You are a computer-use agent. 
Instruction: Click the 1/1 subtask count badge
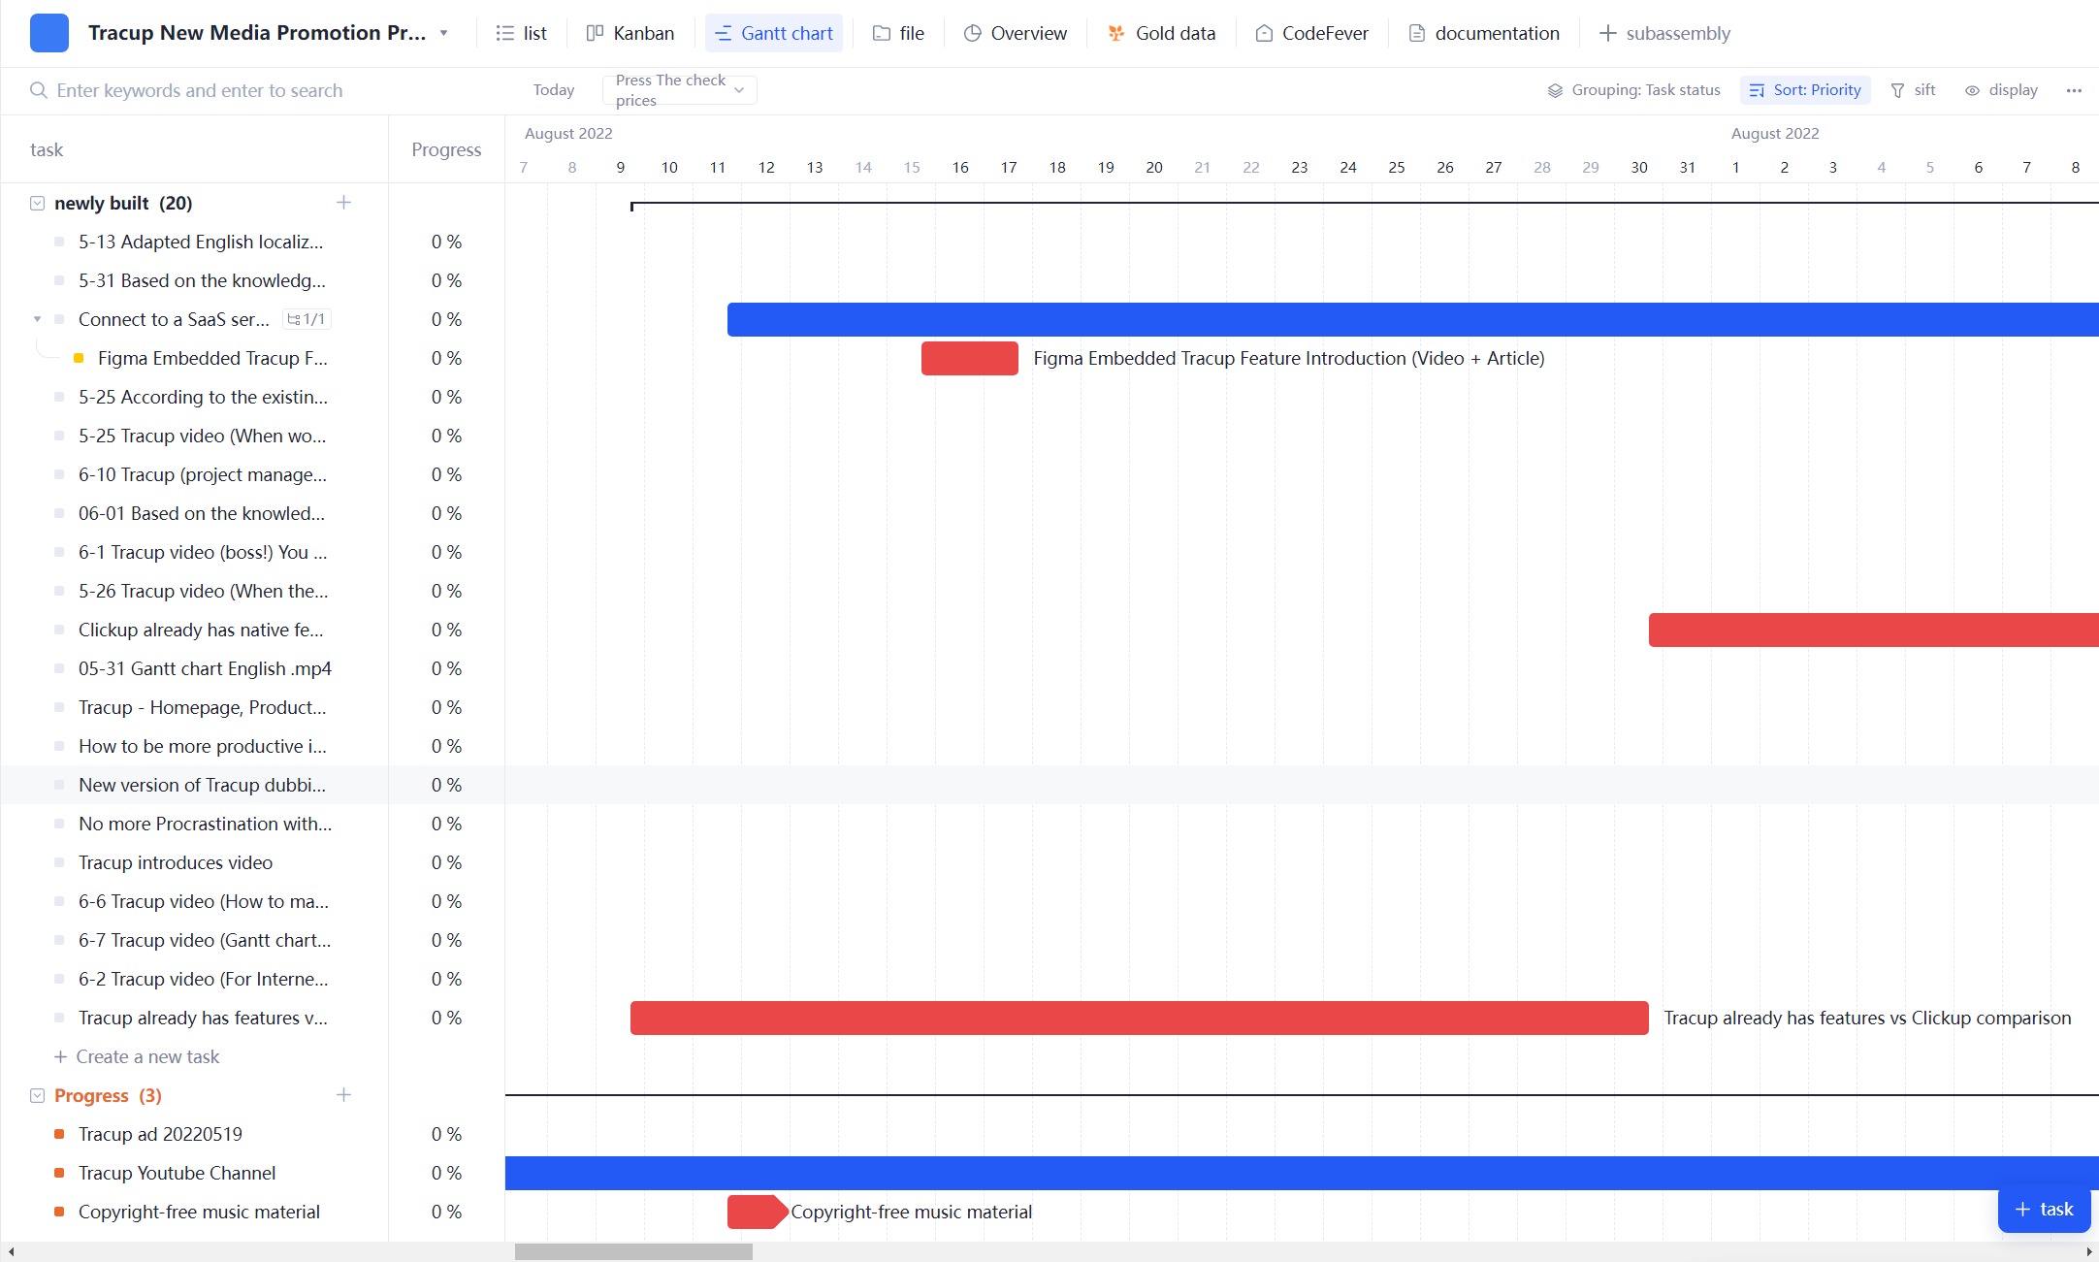pyautogui.click(x=307, y=319)
